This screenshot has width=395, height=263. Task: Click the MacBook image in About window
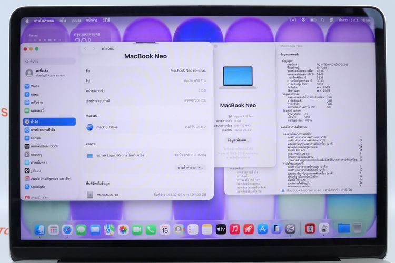(238, 77)
